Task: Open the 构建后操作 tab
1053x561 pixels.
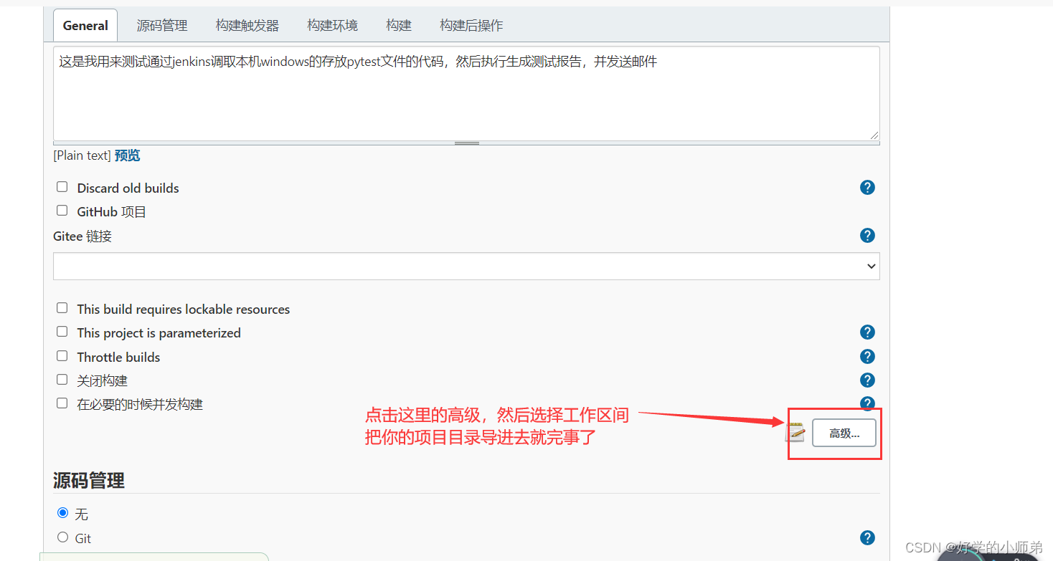Action: [x=471, y=26]
